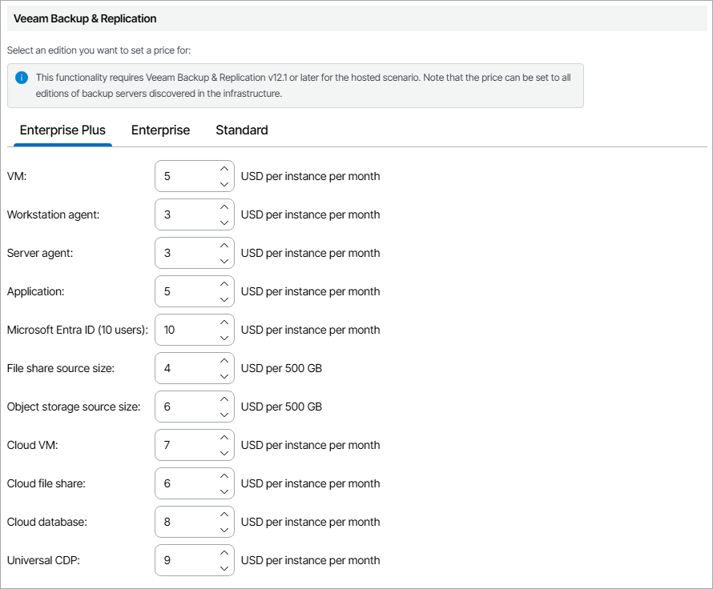Screen dimensions: 713x589
Task: Decrease the VM price with down arrow
Action: pyautogui.click(x=224, y=184)
